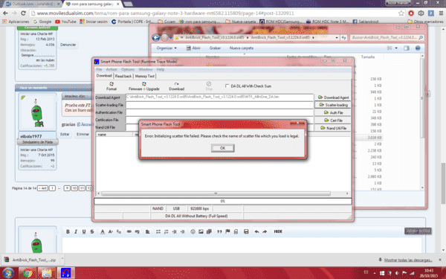Screen dimensions: 446x279
Task: Click the Editar button on the forum post
Action: [65, 134]
